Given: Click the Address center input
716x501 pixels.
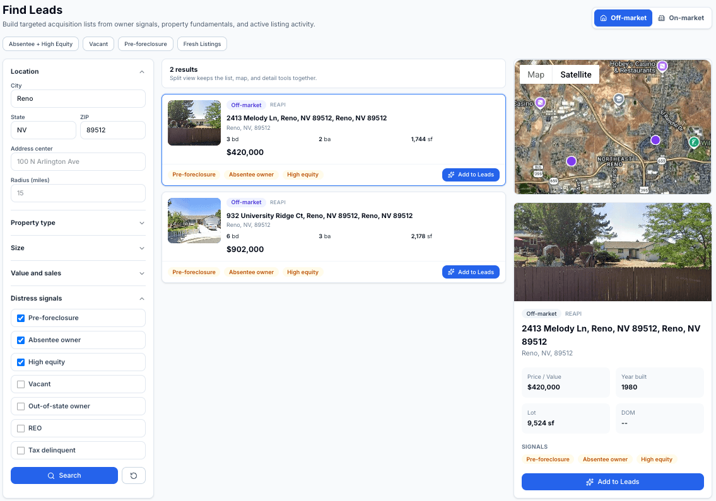Looking at the screenshot, I should coord(78,161).
